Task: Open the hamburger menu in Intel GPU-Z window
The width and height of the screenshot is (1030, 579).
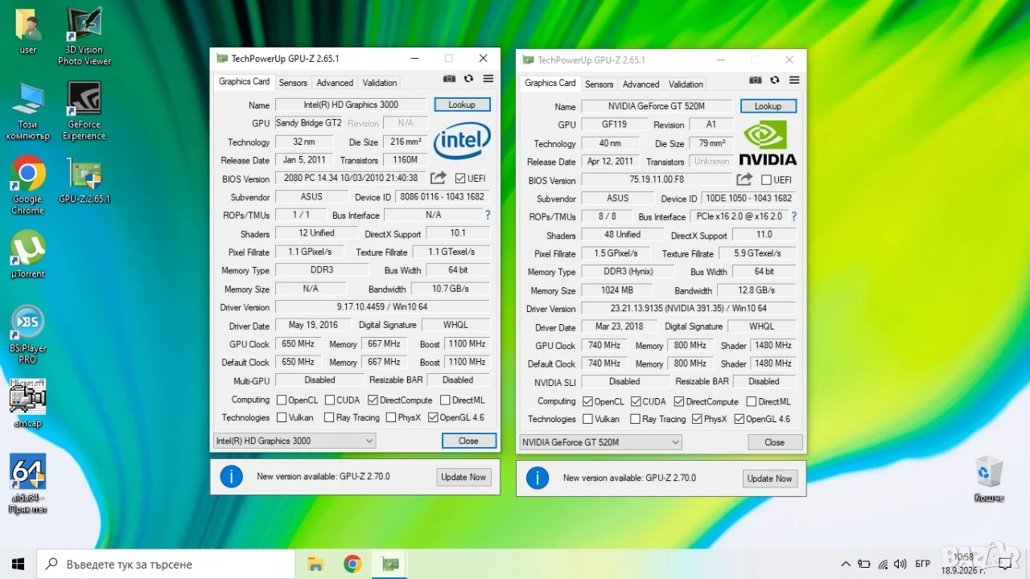Action: [488, 79]
